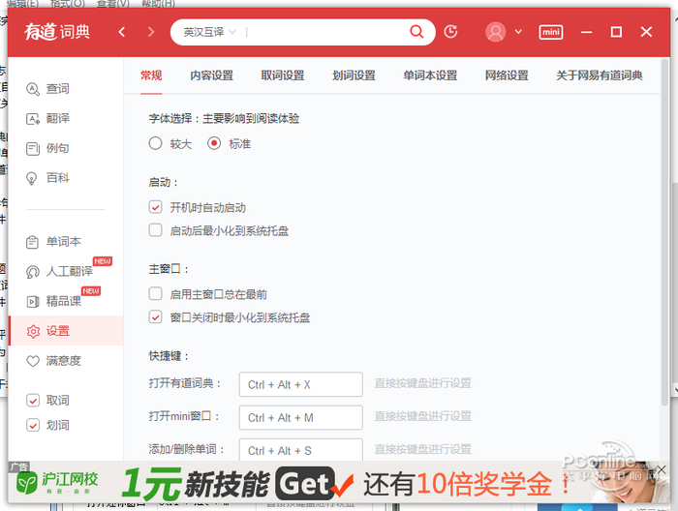Go back with the left arrow
Screen dimensions: 678x511
pos(122,32)
